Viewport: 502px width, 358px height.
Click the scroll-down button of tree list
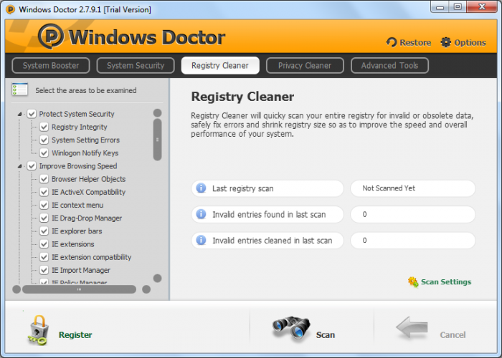point(157,278)
